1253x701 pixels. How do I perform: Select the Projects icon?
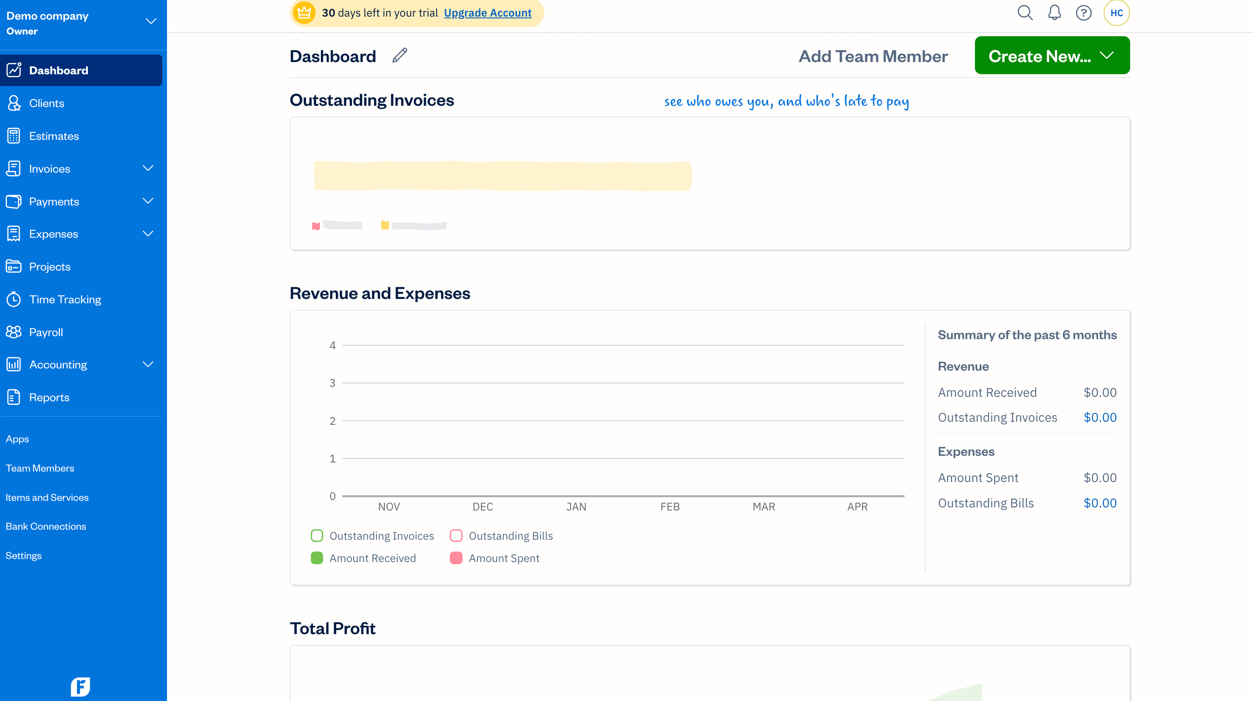click(x=14, y=267)
